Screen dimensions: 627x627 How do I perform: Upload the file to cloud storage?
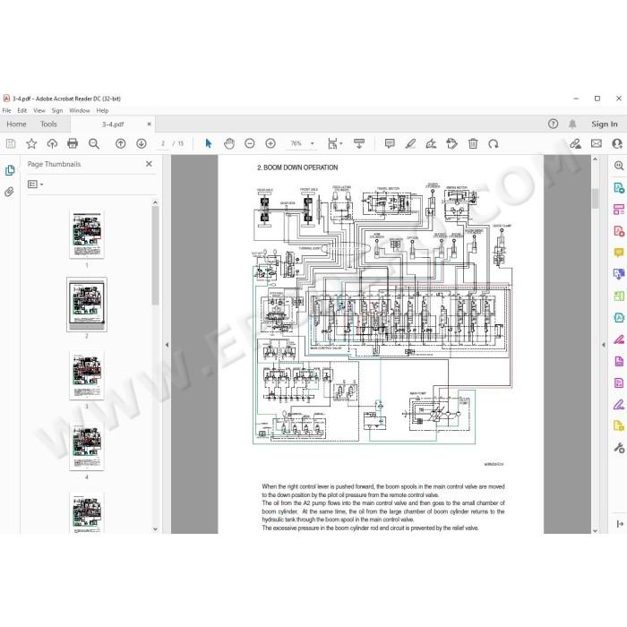tap(52, 143)
